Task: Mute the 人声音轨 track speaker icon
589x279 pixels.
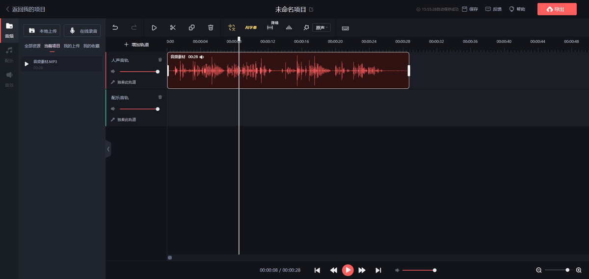Action: point(113,72)
